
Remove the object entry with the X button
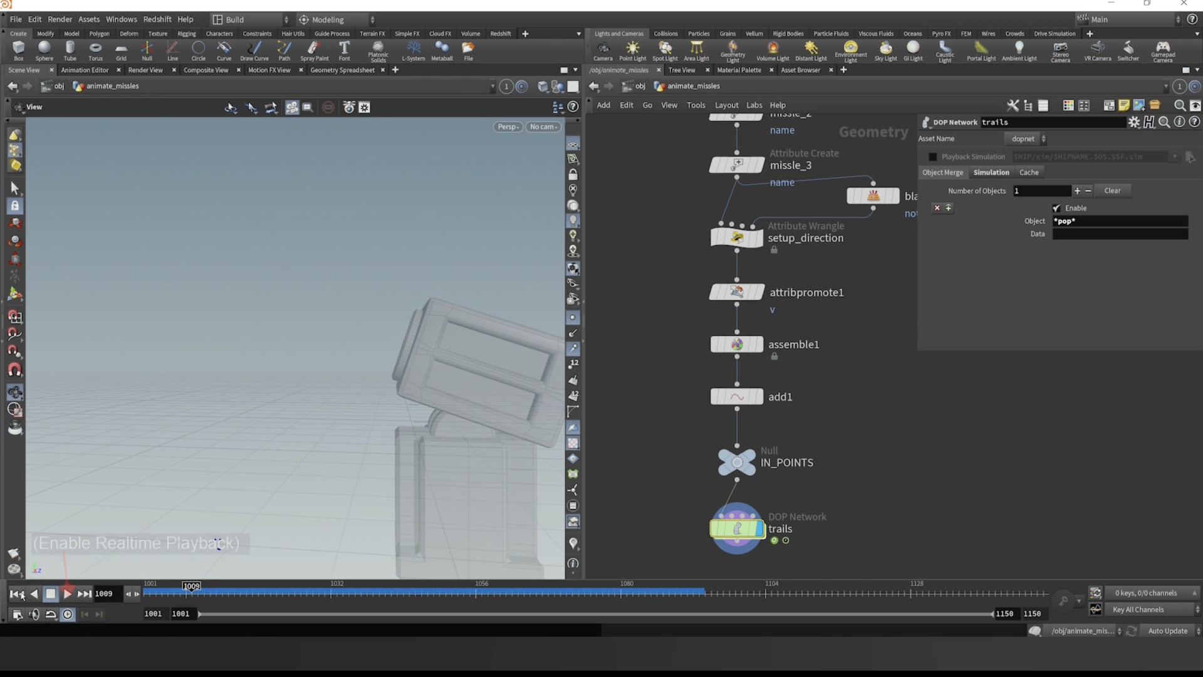click(x=937, y=208)
